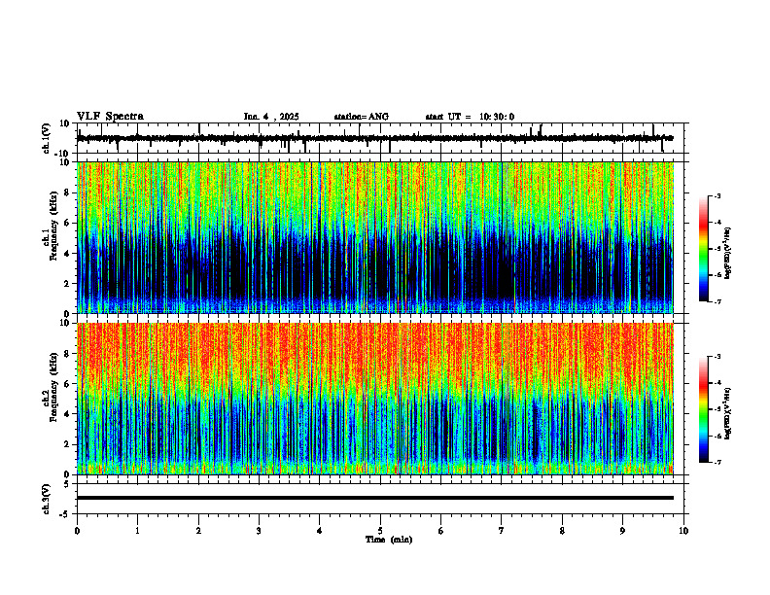The height and width of the screenshot is (595, 770).
Task: Click the time axis tick label "9"
Action: 622,531
